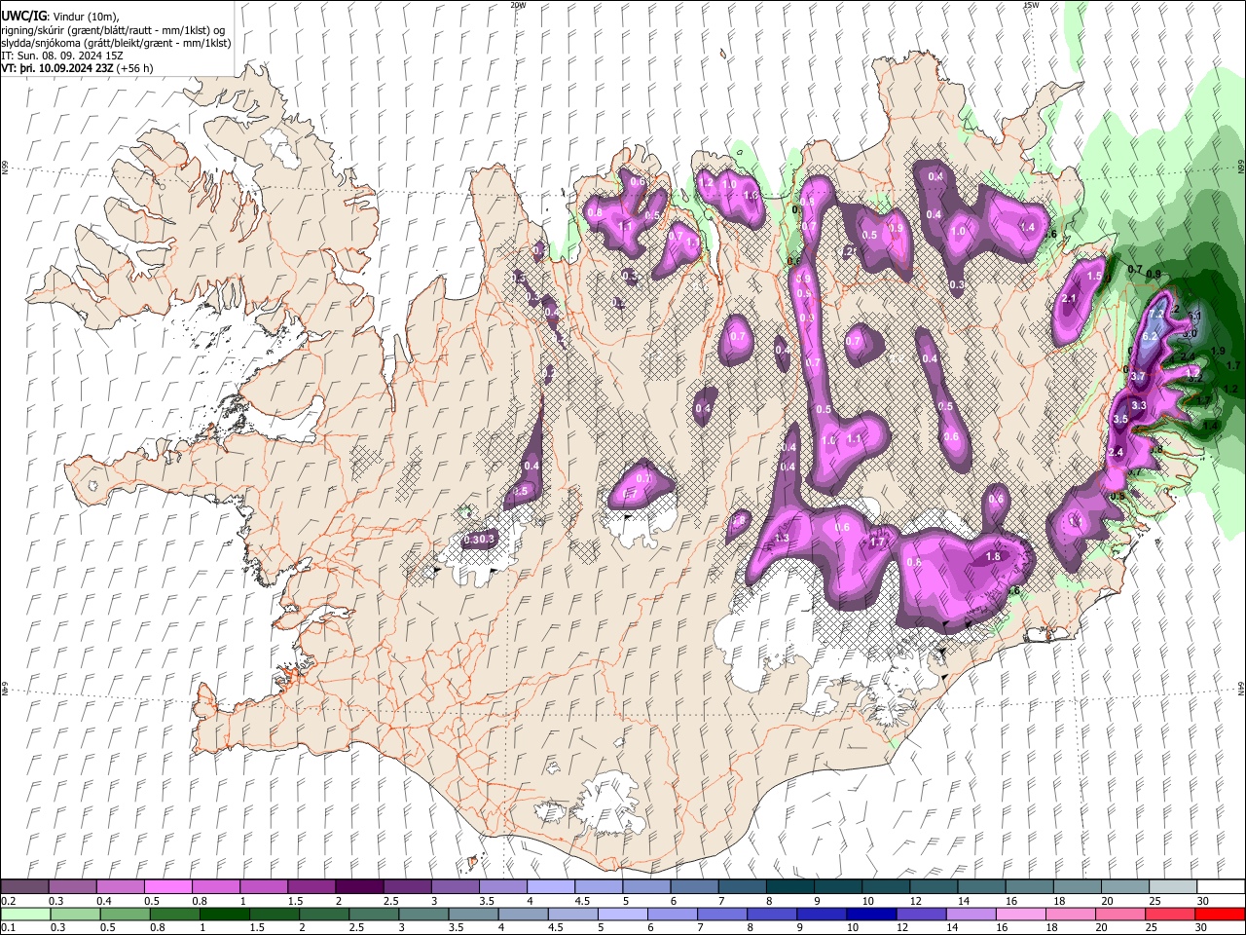Select the 3.5 precipitation value label

(x=1120, y=420)
